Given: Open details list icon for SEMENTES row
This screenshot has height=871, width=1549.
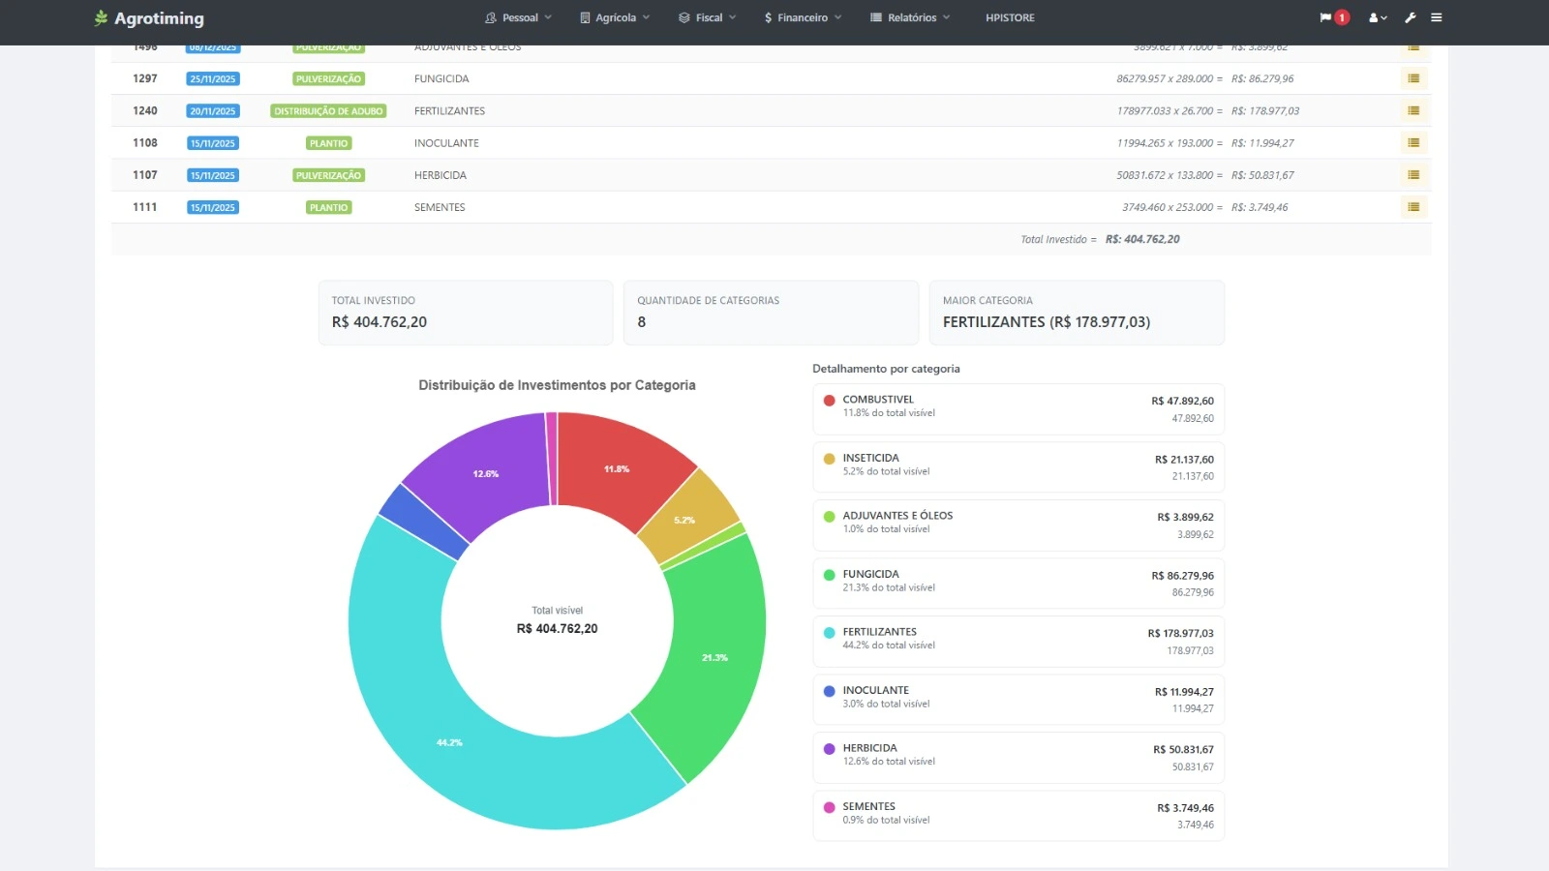Looking at the screenshot, I should point(1413,207).
